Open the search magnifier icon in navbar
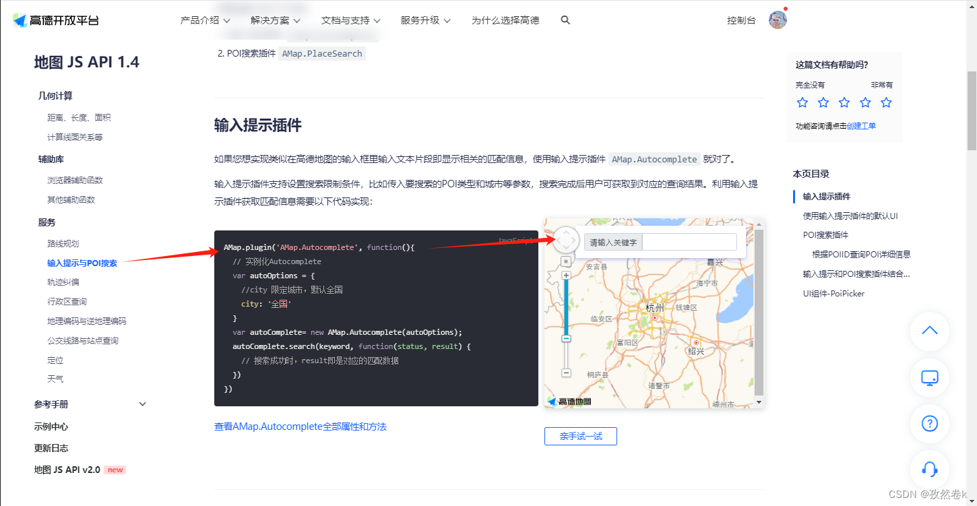This screenshot has width=977, height=506. coord(565,20)
